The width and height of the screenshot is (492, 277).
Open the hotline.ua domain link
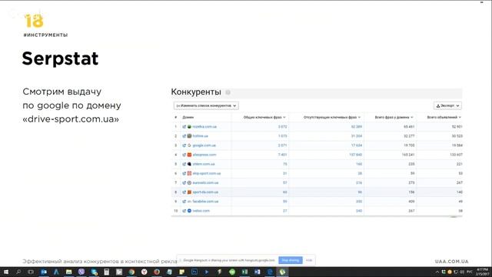point(200,136)
